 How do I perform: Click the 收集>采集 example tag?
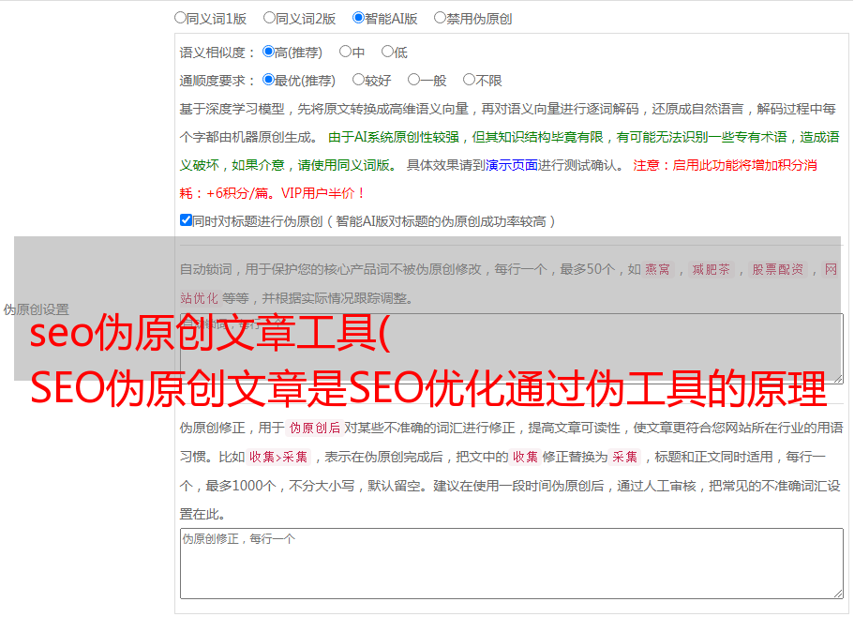278,457
